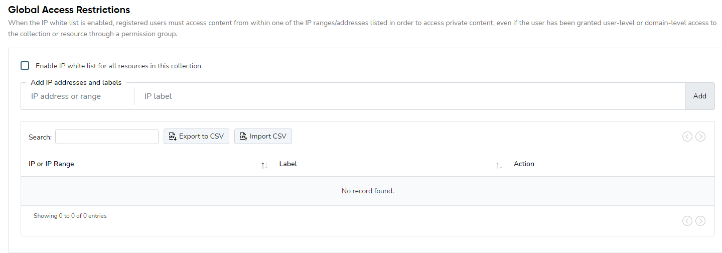Click the IP or IP Range column header
This screenshot has height=253, width=722.
pos(52,164)
